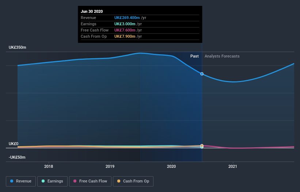Click the UK£350m y-axis label

(18, 47)
